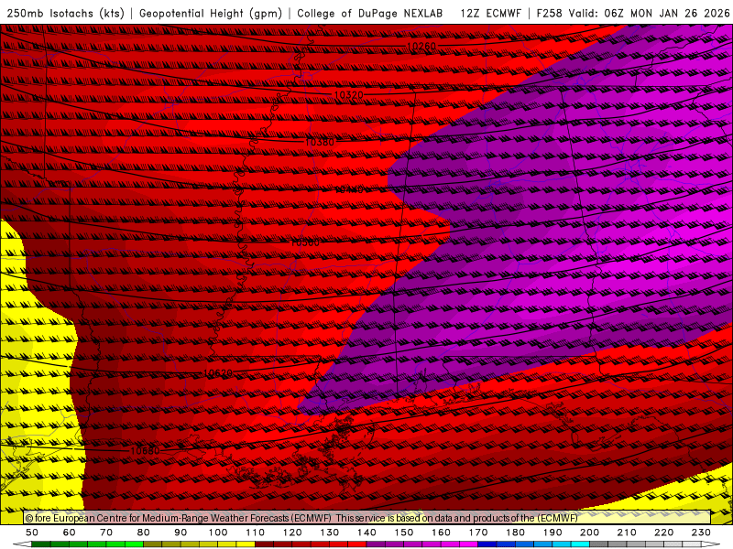Viewport: 733px width, 549px height.
Task: Click the 90 value on color scale
Action: tap(181, 533)
